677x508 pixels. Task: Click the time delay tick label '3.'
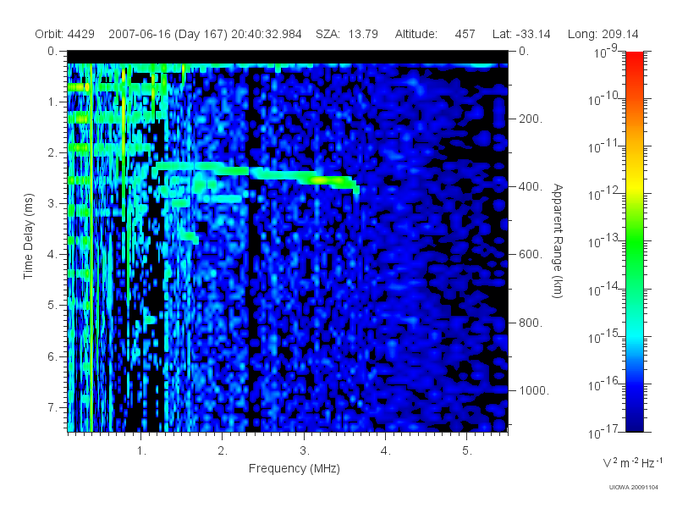coord(52,203)
